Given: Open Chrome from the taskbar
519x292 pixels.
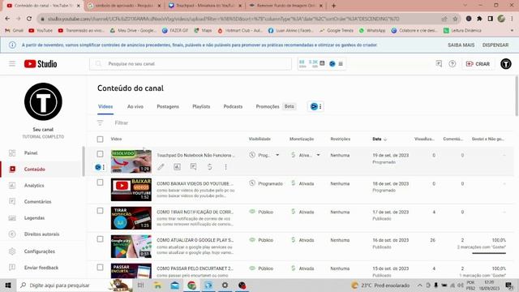Looking at the screenshot, I should (x=191, y=285).
